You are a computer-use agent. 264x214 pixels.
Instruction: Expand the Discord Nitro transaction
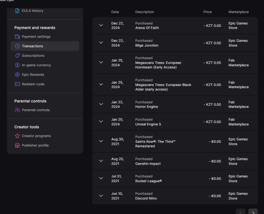click(x=101, y=196)
